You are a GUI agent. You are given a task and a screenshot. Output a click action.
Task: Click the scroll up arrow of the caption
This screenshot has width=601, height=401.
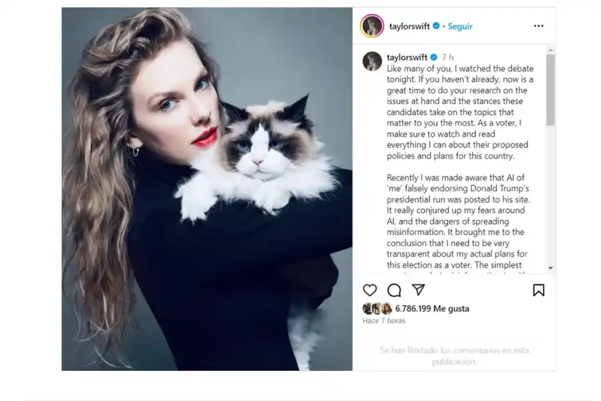click(550, 50)
